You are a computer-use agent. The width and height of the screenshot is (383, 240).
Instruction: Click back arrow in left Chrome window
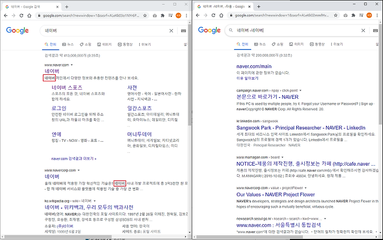[6, 15]
